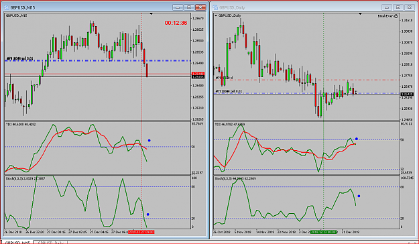Click the sell order label on M15 chart
This screenshot has height=244, width=419.
click(x=20, y=58)
